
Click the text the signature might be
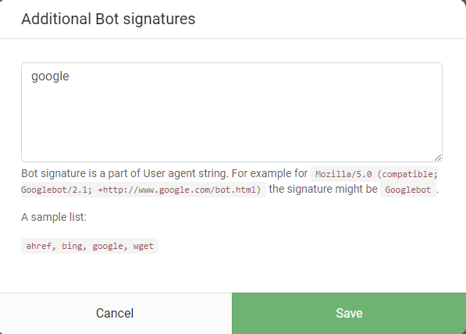pos(323,190)
